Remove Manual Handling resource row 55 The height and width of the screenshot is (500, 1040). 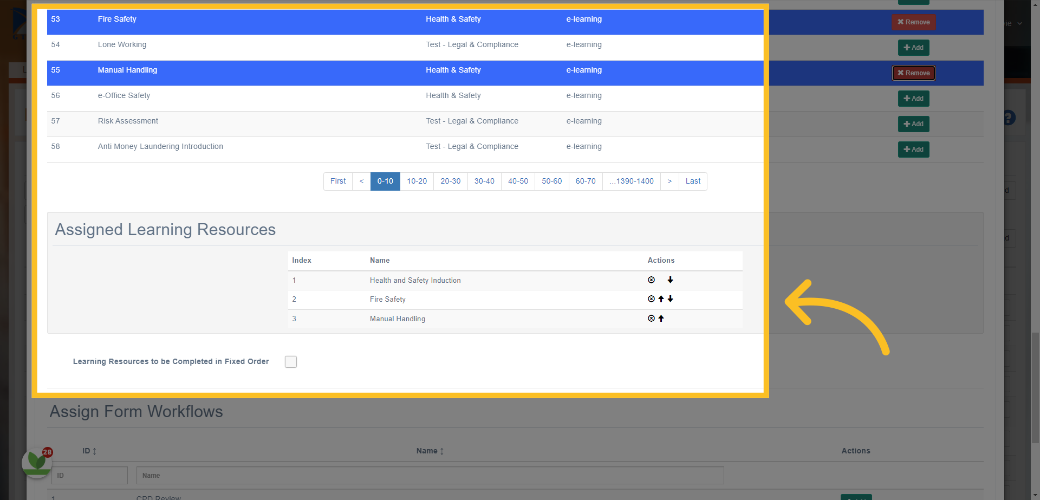pos(913,73)
